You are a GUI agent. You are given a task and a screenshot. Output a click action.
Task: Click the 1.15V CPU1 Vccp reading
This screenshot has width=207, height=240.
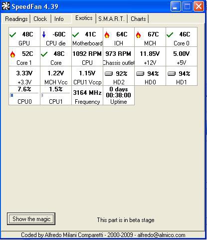87,73
